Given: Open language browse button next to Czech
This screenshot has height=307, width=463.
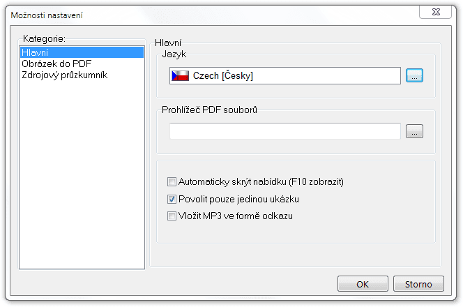Looking at the screenshot, I should coord(414,75).
